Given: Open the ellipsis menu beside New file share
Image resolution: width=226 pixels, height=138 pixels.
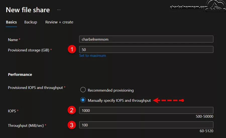Looking at the screenshot, I should (59, 10).
